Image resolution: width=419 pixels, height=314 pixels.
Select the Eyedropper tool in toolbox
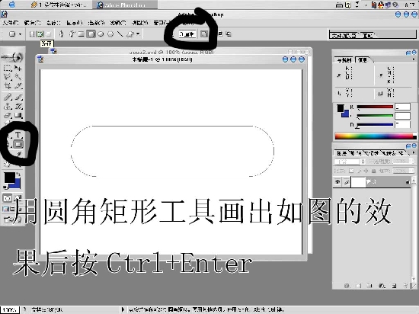click(18, 154)
